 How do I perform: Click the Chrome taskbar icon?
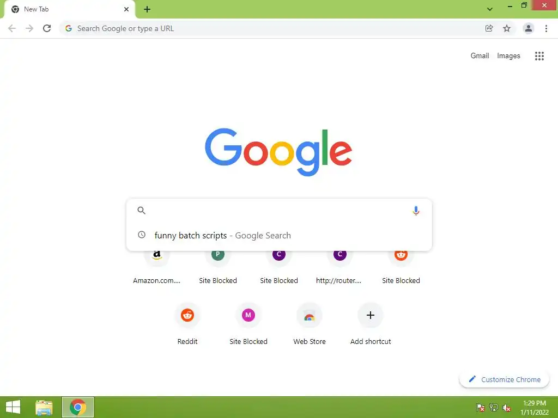[78, 407]
